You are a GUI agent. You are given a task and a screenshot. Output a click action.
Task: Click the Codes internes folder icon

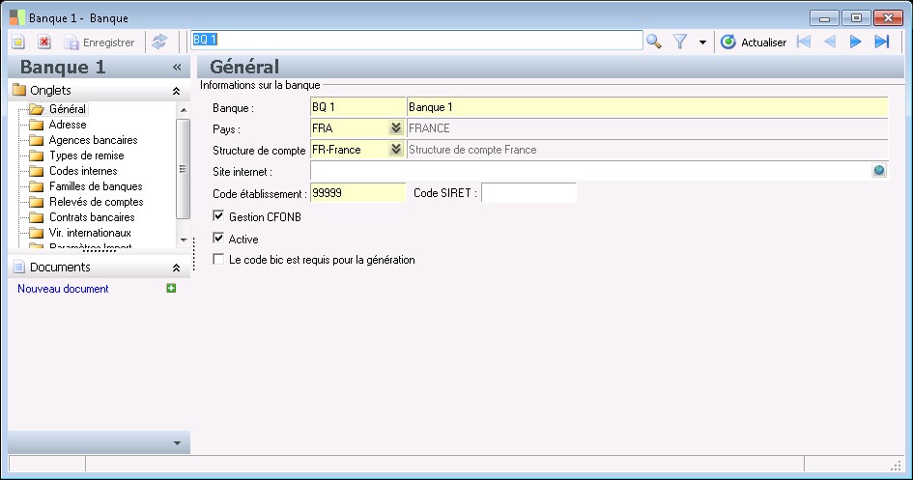coord(37,171)
